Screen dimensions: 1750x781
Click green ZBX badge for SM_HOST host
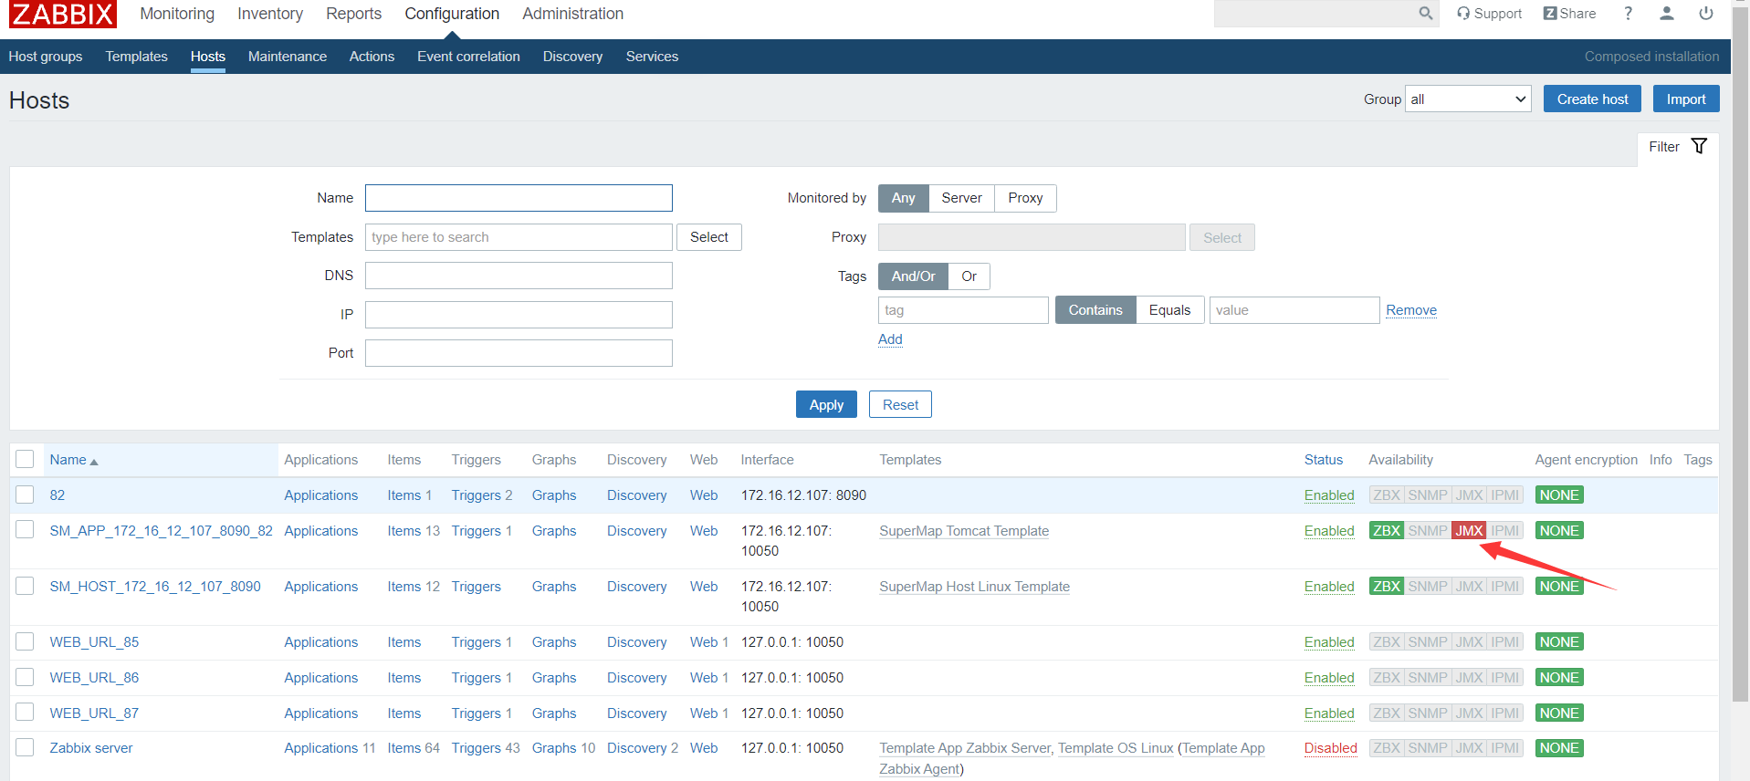point(1387,587)
